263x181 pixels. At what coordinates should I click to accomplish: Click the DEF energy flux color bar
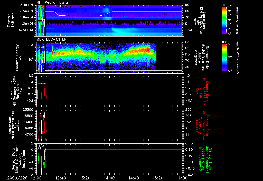(x=224, y=57)
